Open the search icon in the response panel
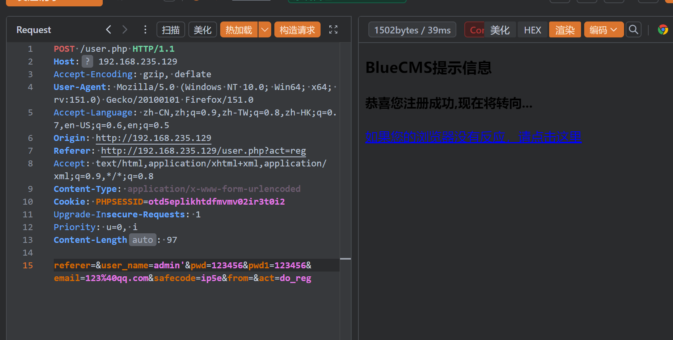Image resolution: width=673 pixels, height=340 pixels. click(x=633, y=29)
